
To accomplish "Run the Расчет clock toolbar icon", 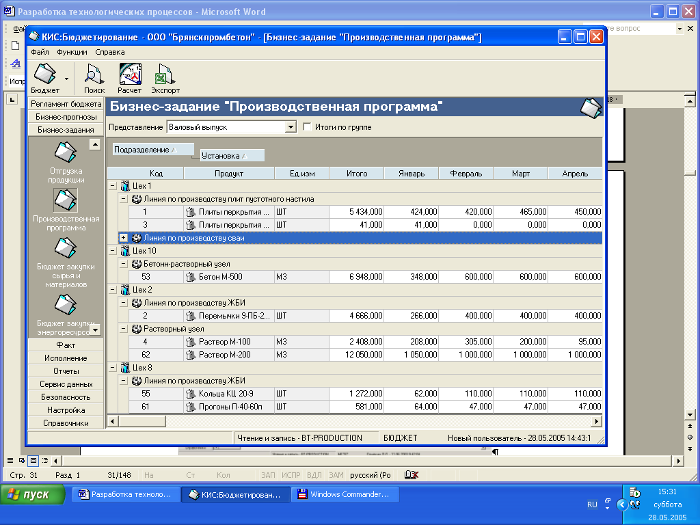I will [x=130, y=74].
